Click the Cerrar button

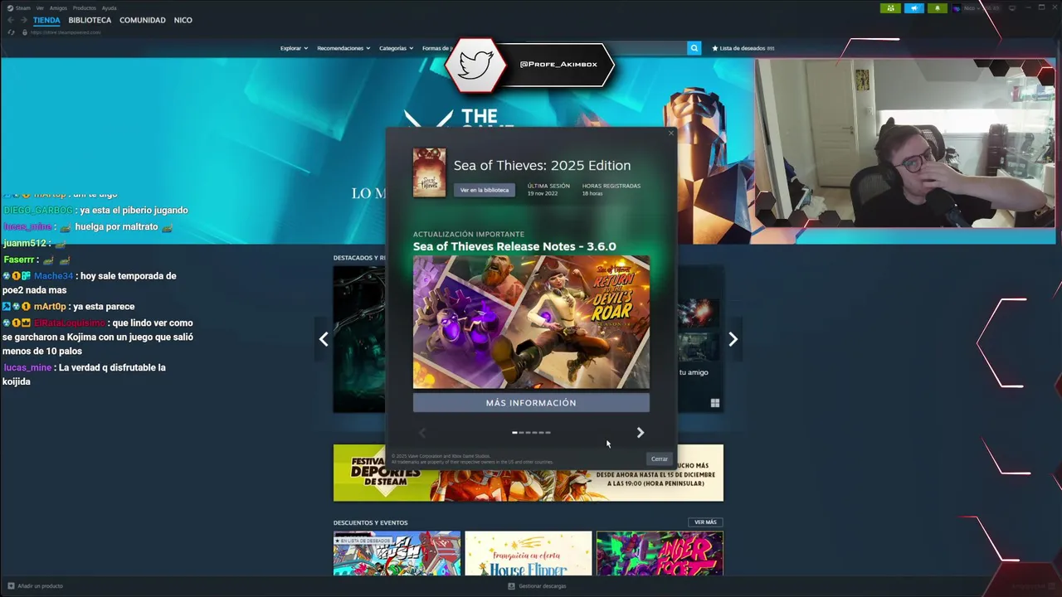point(660,459)
